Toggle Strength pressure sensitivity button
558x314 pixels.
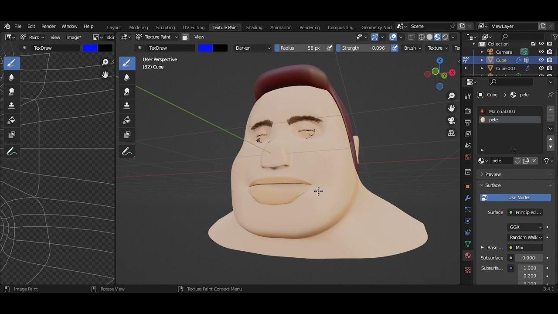(x=395, y=48)
